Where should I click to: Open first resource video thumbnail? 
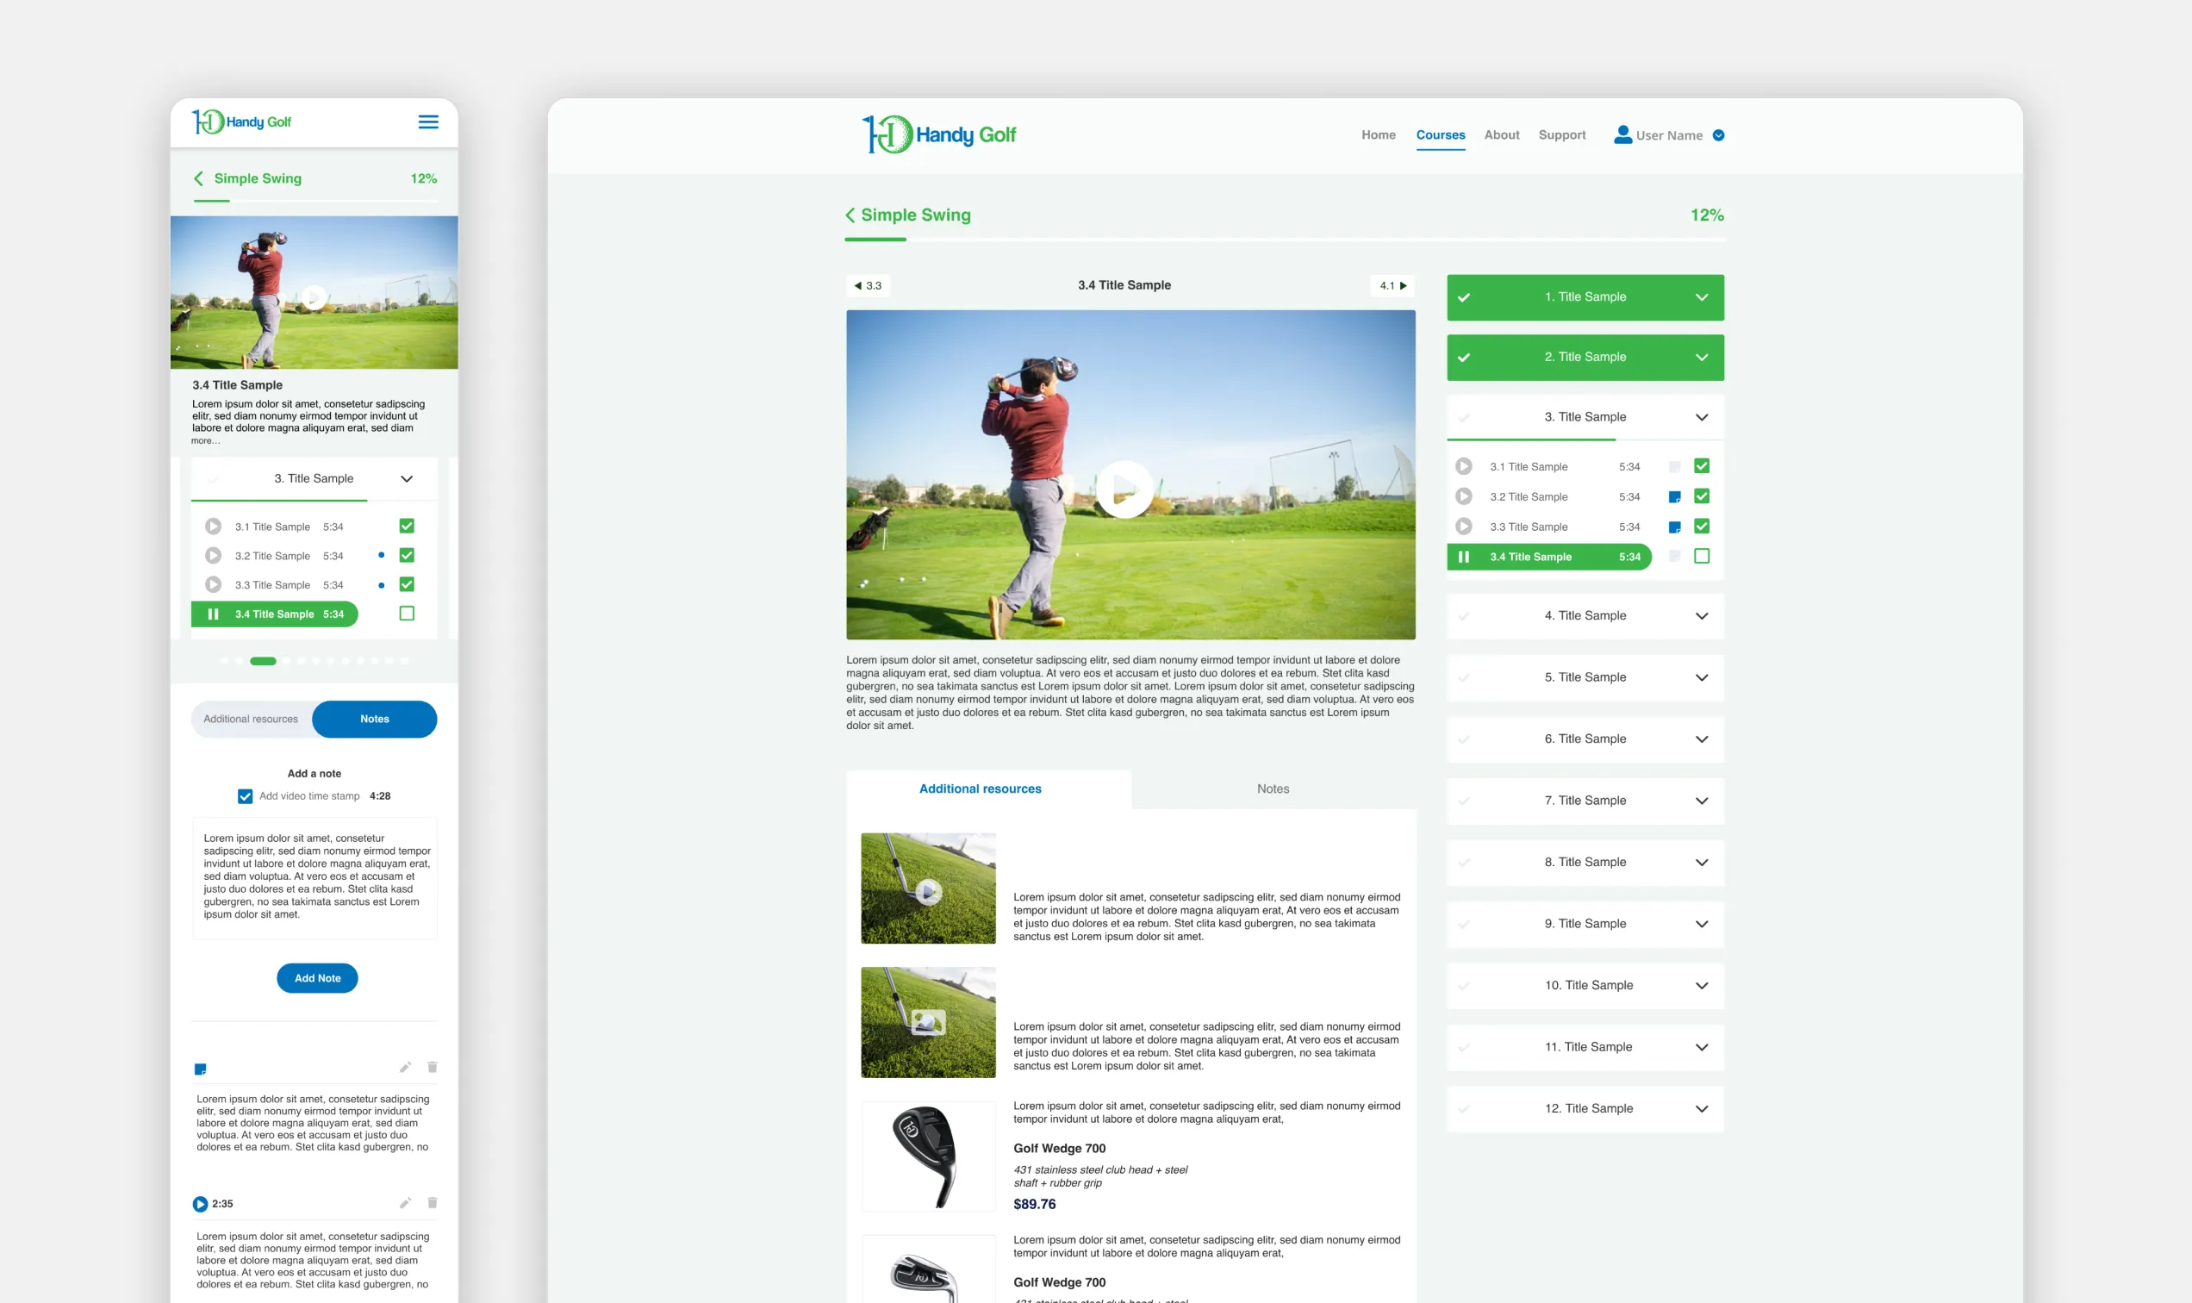[x=928, y=888]
